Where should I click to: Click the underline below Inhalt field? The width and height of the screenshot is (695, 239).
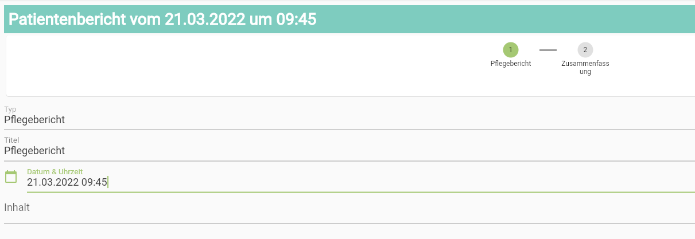(344, 223)
